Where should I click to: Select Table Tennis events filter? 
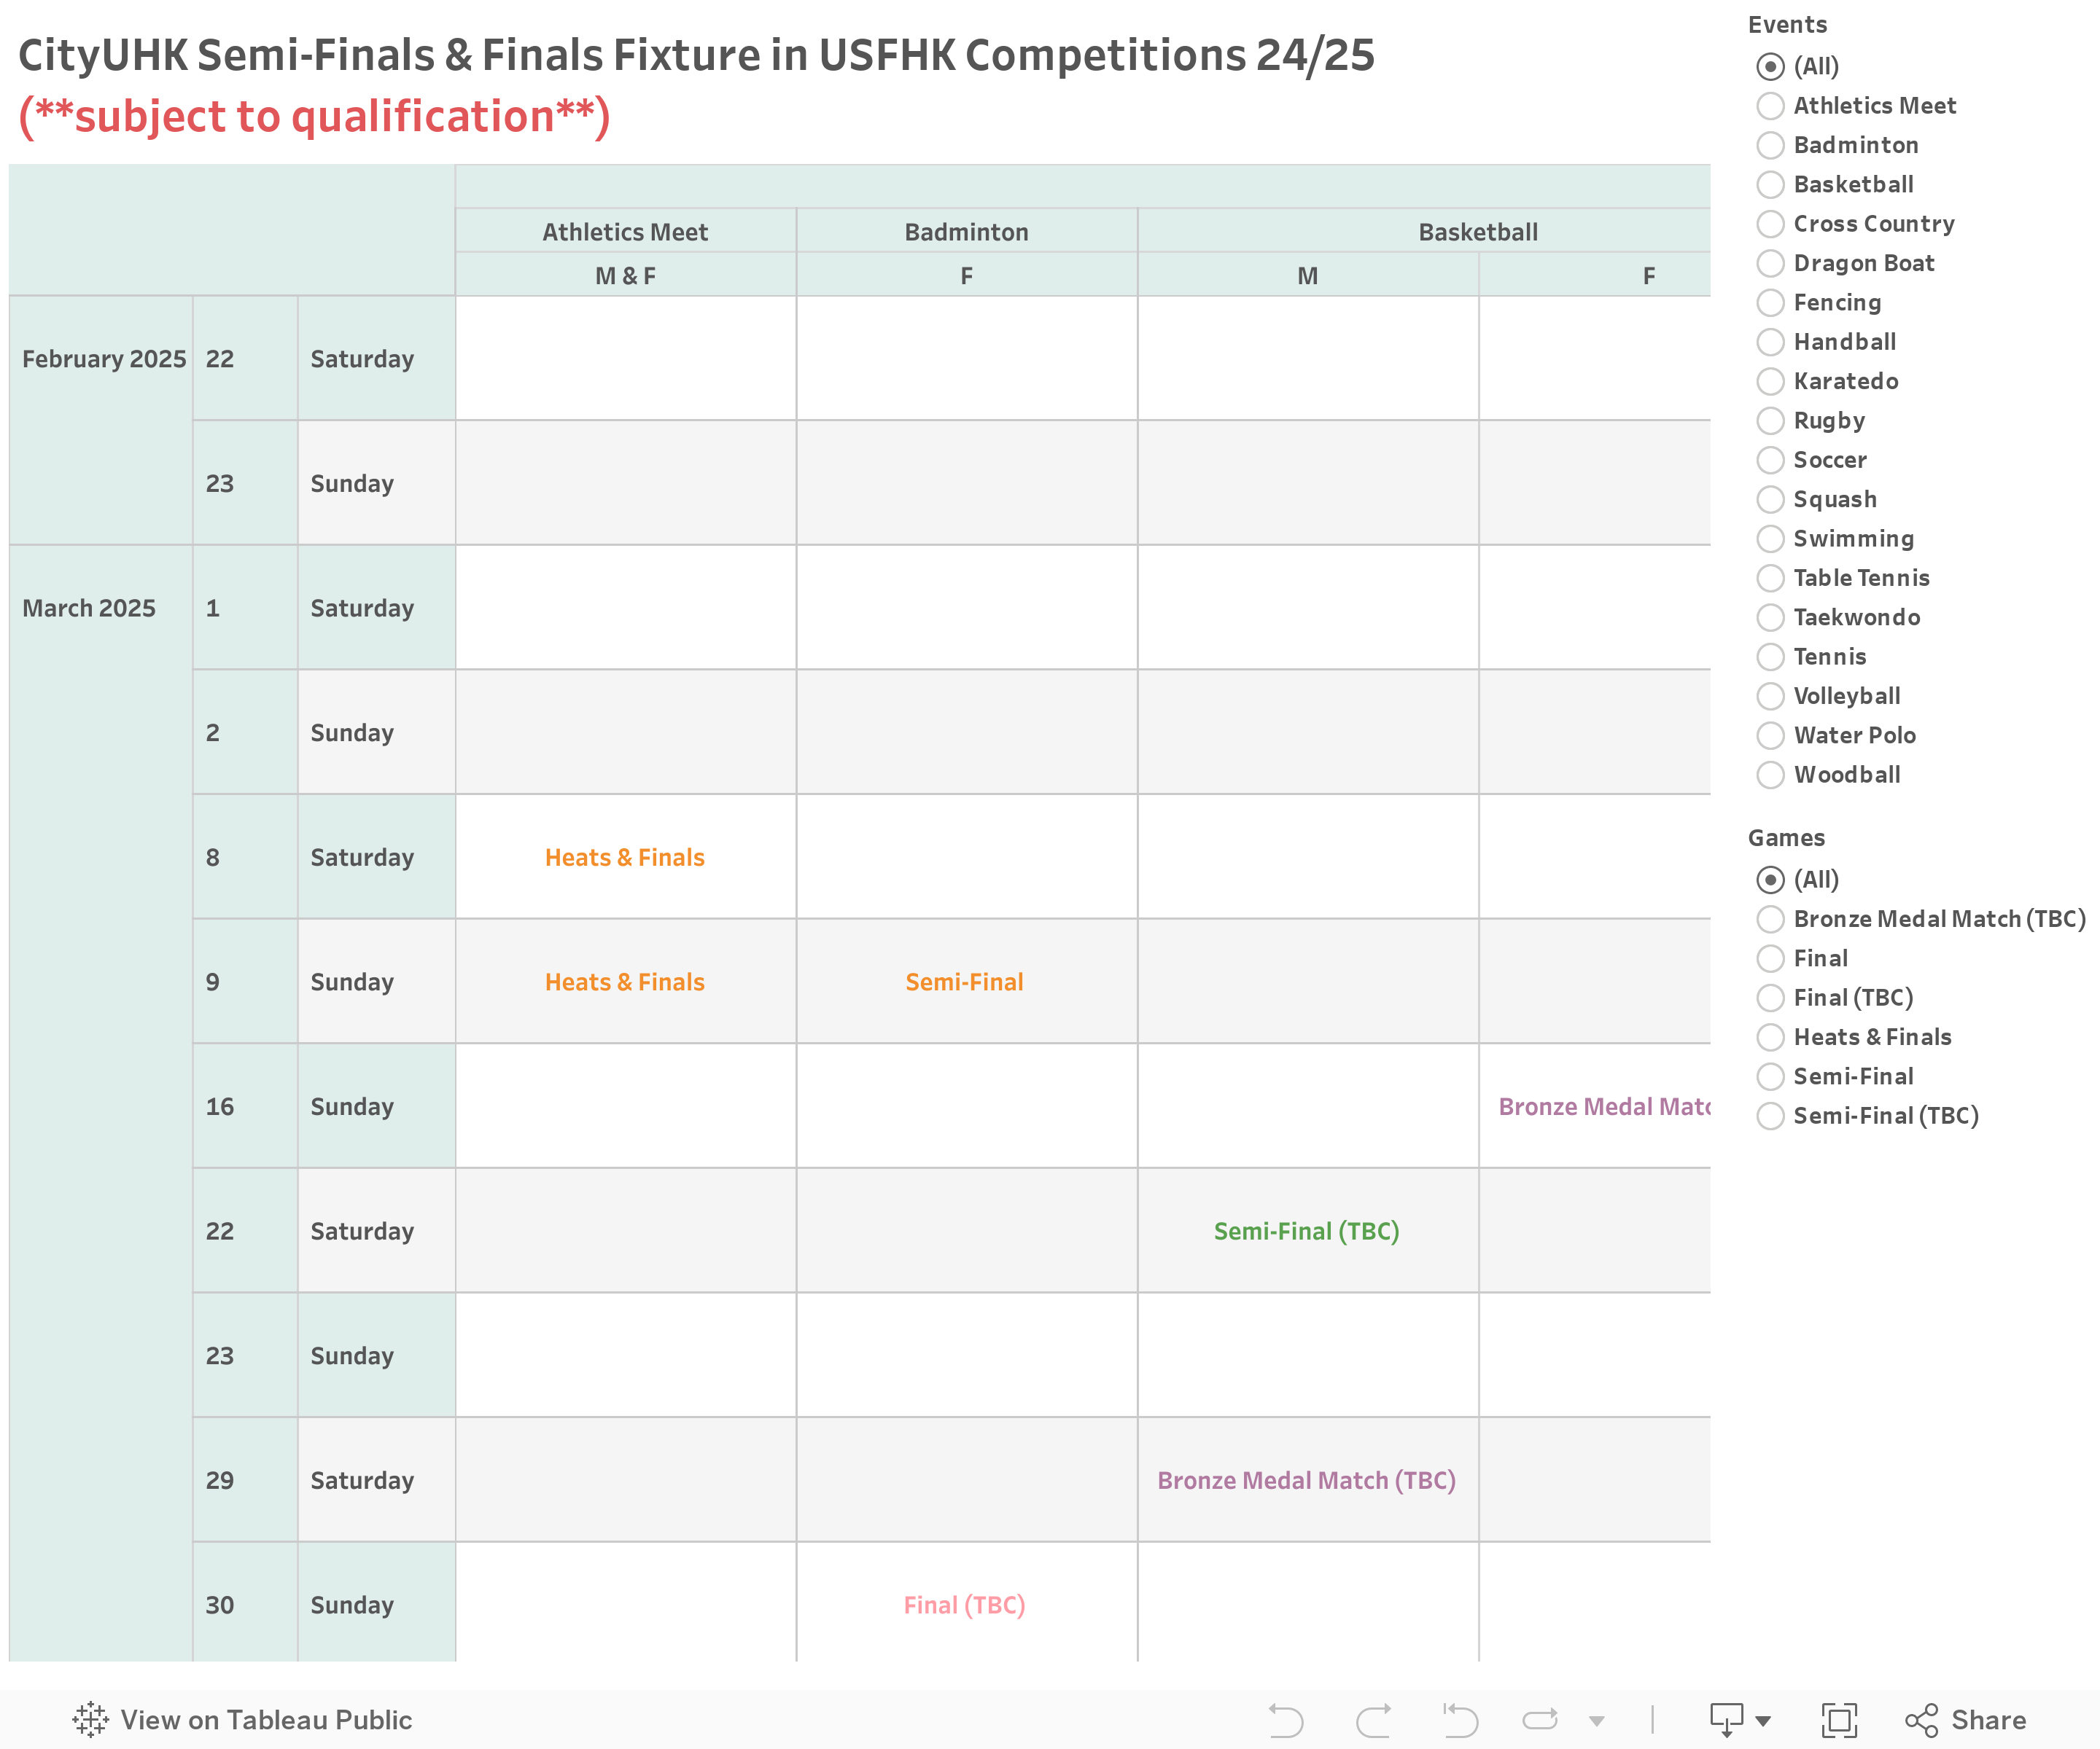(1771, 578)
